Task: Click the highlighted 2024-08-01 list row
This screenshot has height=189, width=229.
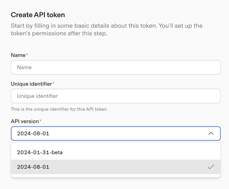Action: 116,167
